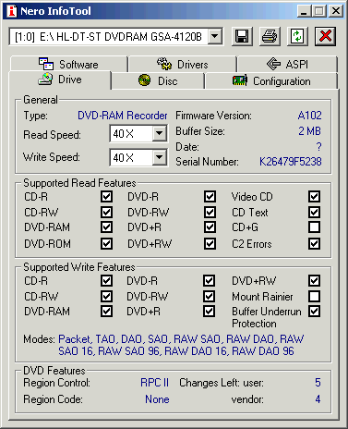The width and height of the screenshot is (348, 429).
Task: Toggle the DVD-RAM read feature checkbox
Action: (106, 227)
